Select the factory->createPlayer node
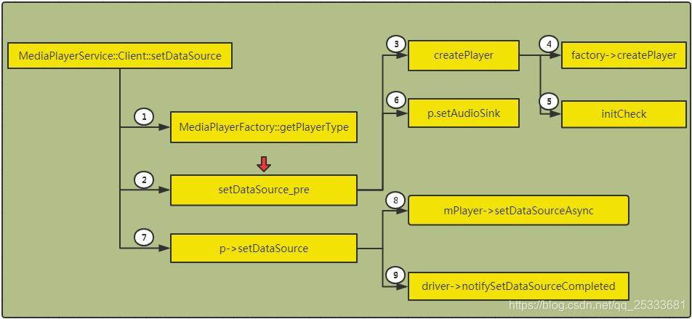 pyautogui.click(x=624, y=55)
